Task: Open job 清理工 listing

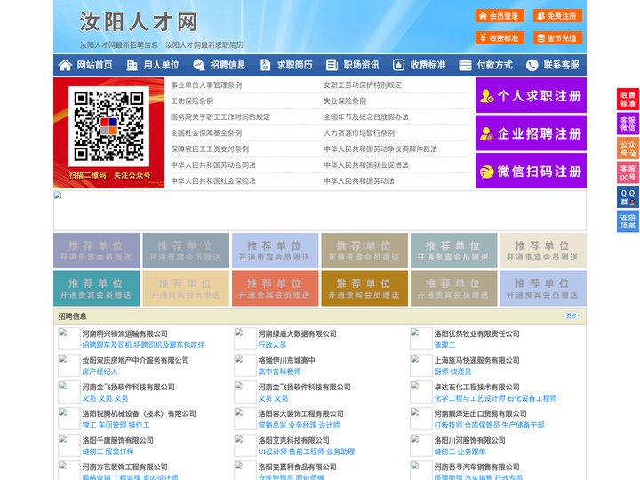Action: (444, 345)
